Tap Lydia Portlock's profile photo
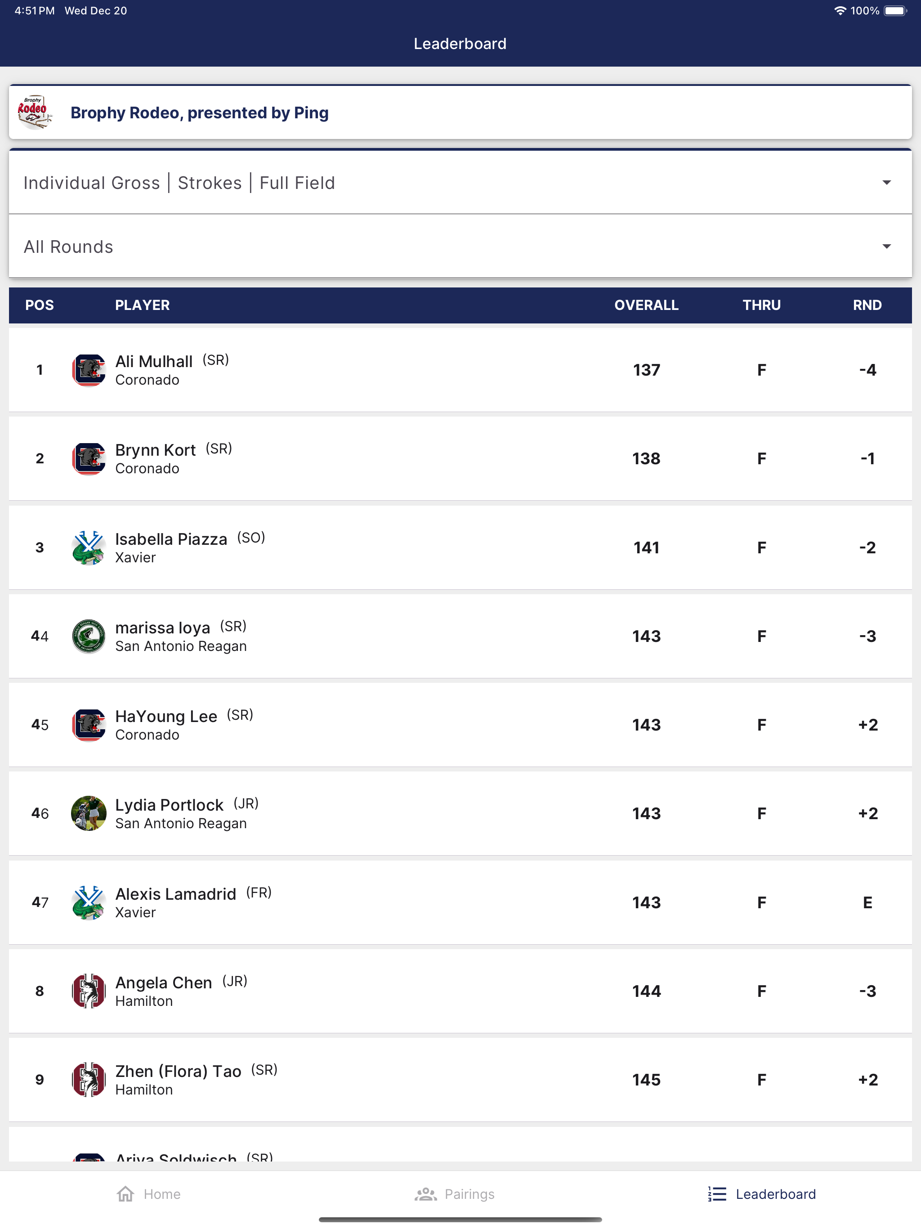The width and height of the screenshot is (921, 1229). coord(89,813)
